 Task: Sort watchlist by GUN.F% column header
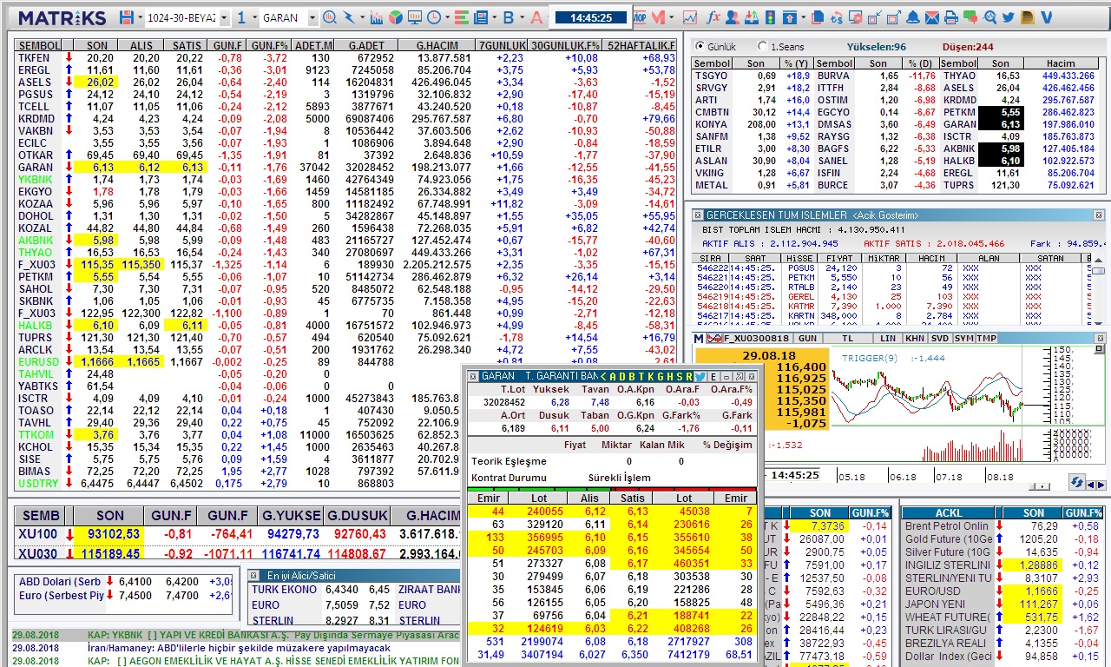point(268,45)
